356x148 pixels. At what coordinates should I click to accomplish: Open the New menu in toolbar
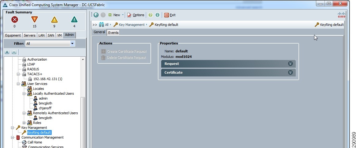tap(114, 15)
